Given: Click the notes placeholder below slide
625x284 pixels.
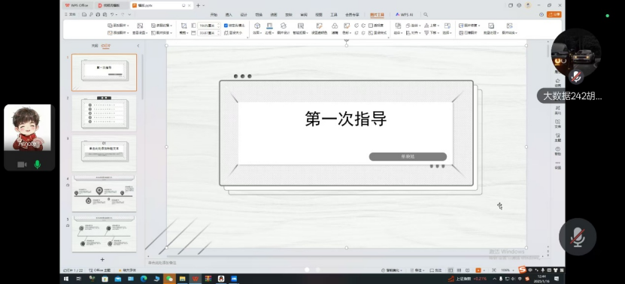Looking at the screenshot, I should click(162, 262).
